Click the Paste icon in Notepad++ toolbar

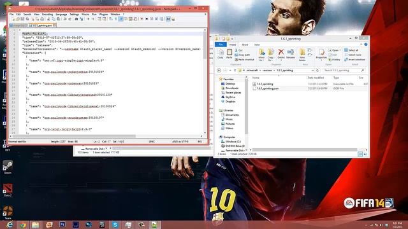click(x=58, y=19)
